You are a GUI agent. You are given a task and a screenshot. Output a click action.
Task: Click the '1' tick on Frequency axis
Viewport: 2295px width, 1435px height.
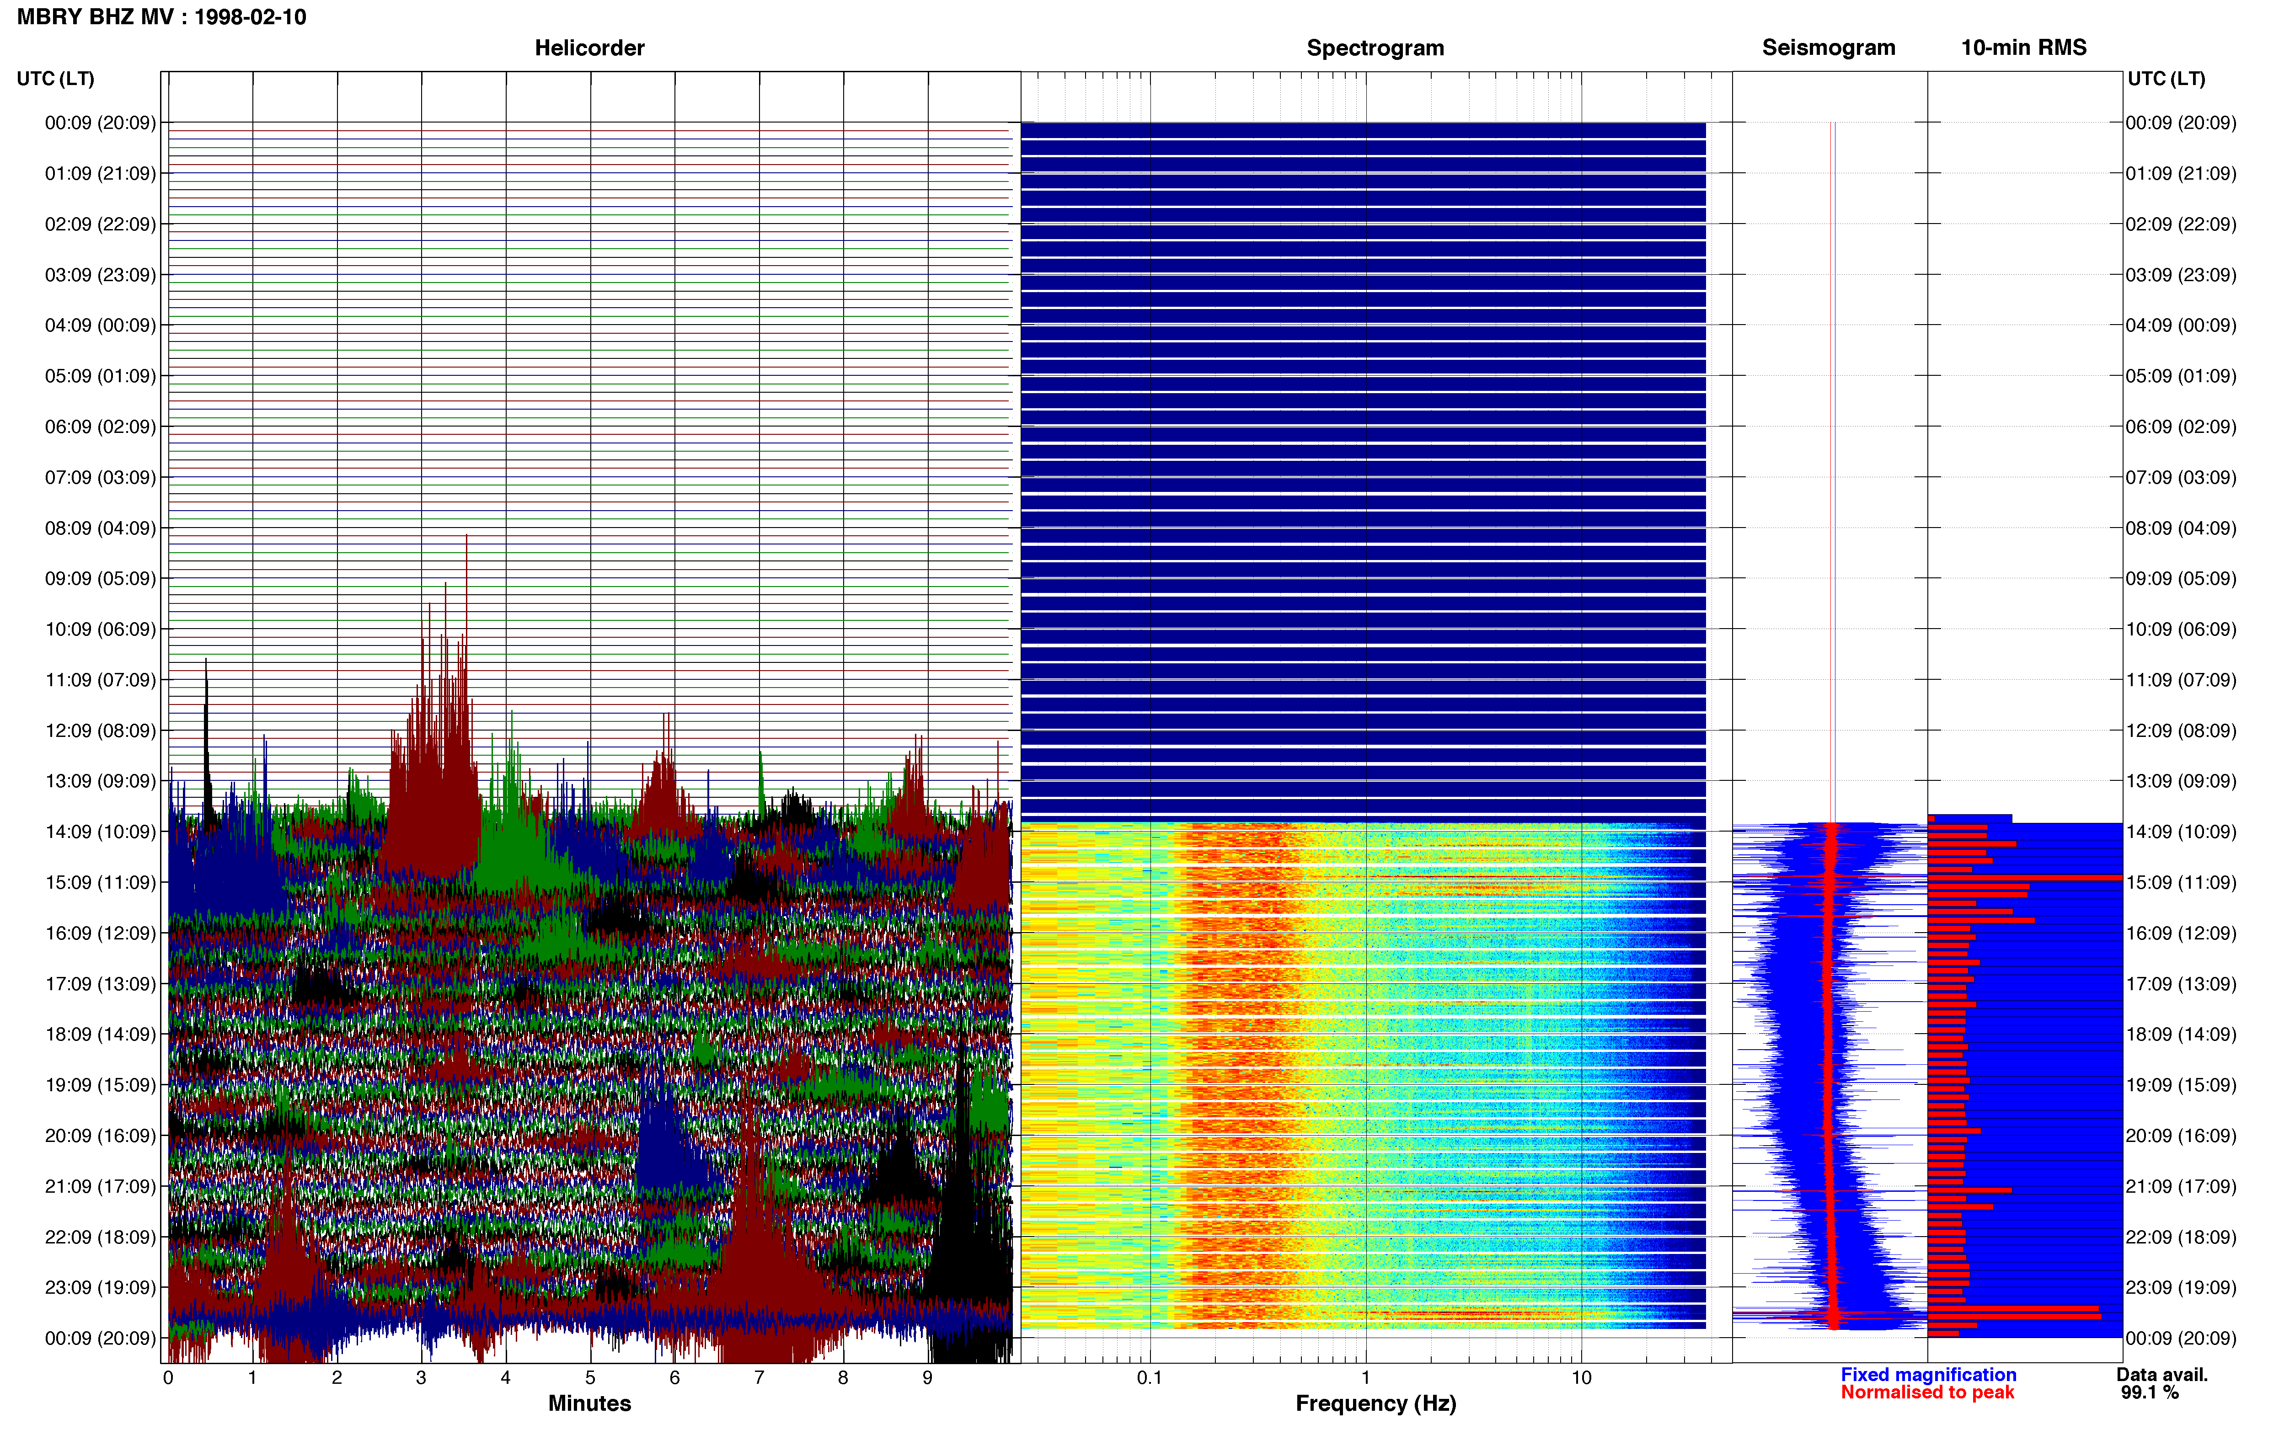[1366, 1377]
